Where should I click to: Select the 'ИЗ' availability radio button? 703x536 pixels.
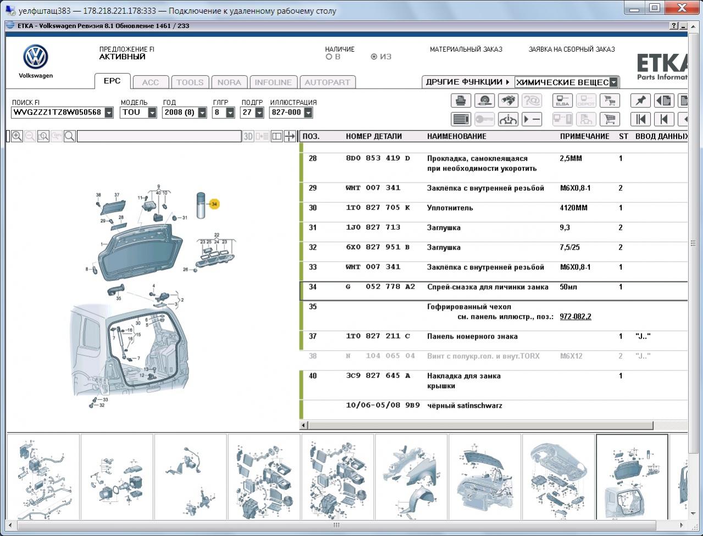[x=374, y=57]
